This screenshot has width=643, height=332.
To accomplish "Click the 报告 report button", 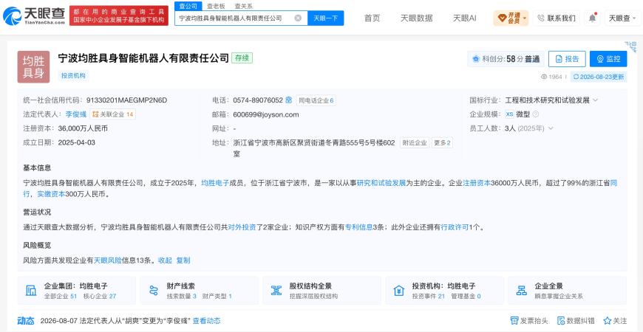I will [567, 59].
